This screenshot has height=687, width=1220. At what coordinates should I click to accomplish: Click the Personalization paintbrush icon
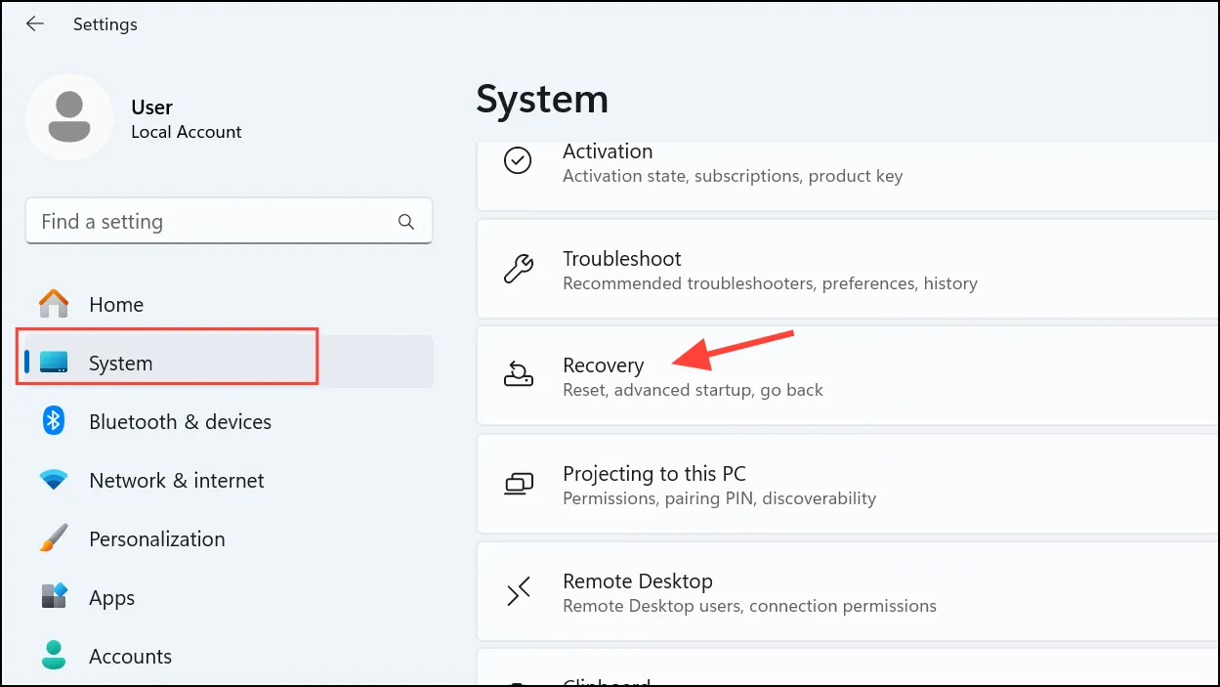54,538
